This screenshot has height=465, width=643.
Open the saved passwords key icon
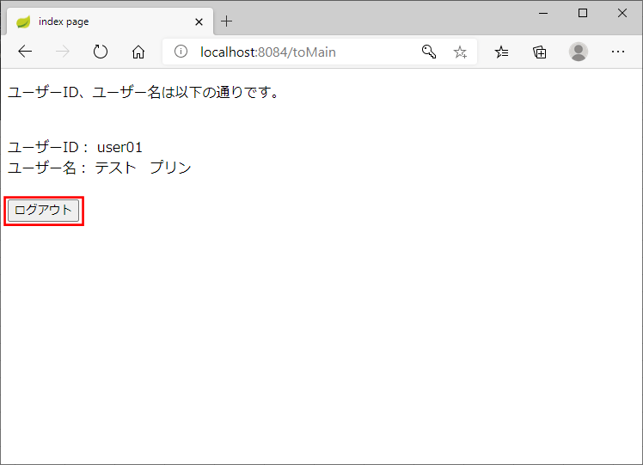click(x=429, y=52)
